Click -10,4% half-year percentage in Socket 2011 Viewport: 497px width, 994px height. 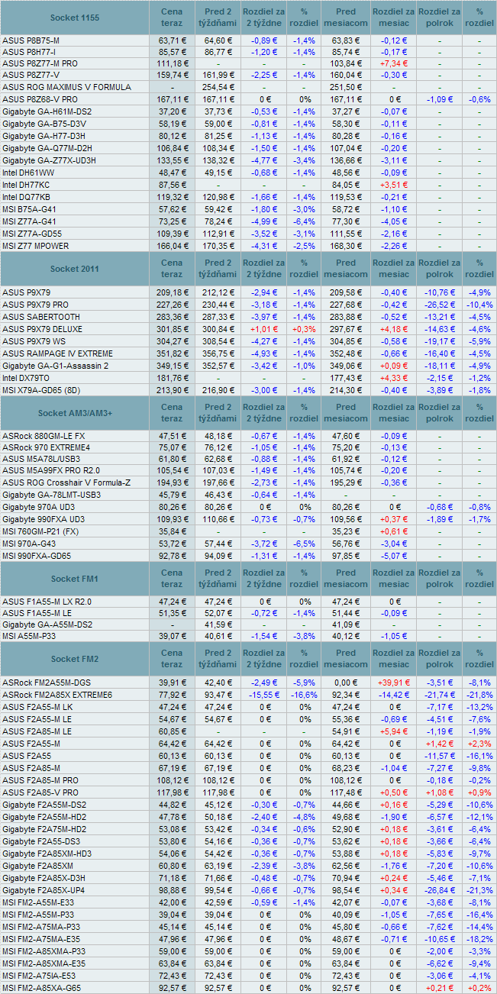point(479,305)
